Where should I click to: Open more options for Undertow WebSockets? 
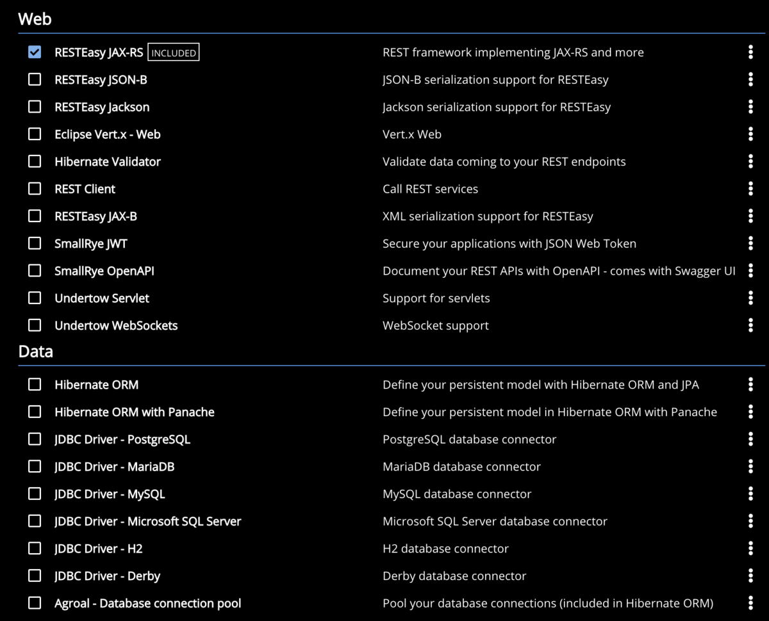[750, 325]
